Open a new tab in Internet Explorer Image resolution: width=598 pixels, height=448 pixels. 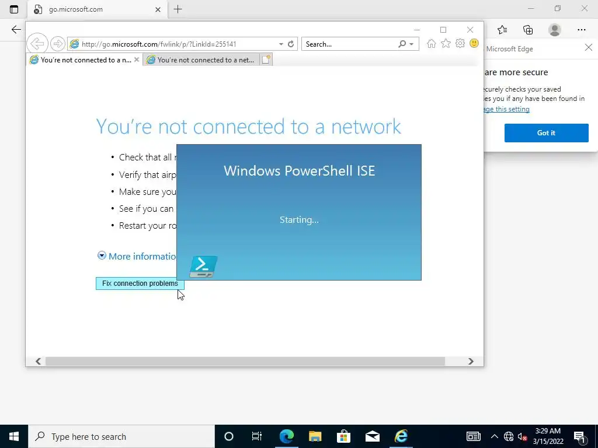[266, 60]
